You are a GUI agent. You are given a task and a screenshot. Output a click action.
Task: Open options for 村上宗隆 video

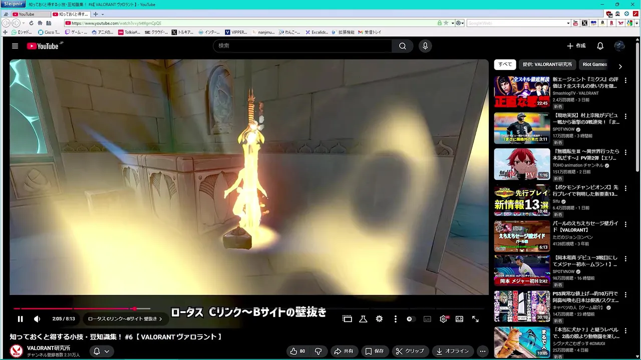(625, 116)
